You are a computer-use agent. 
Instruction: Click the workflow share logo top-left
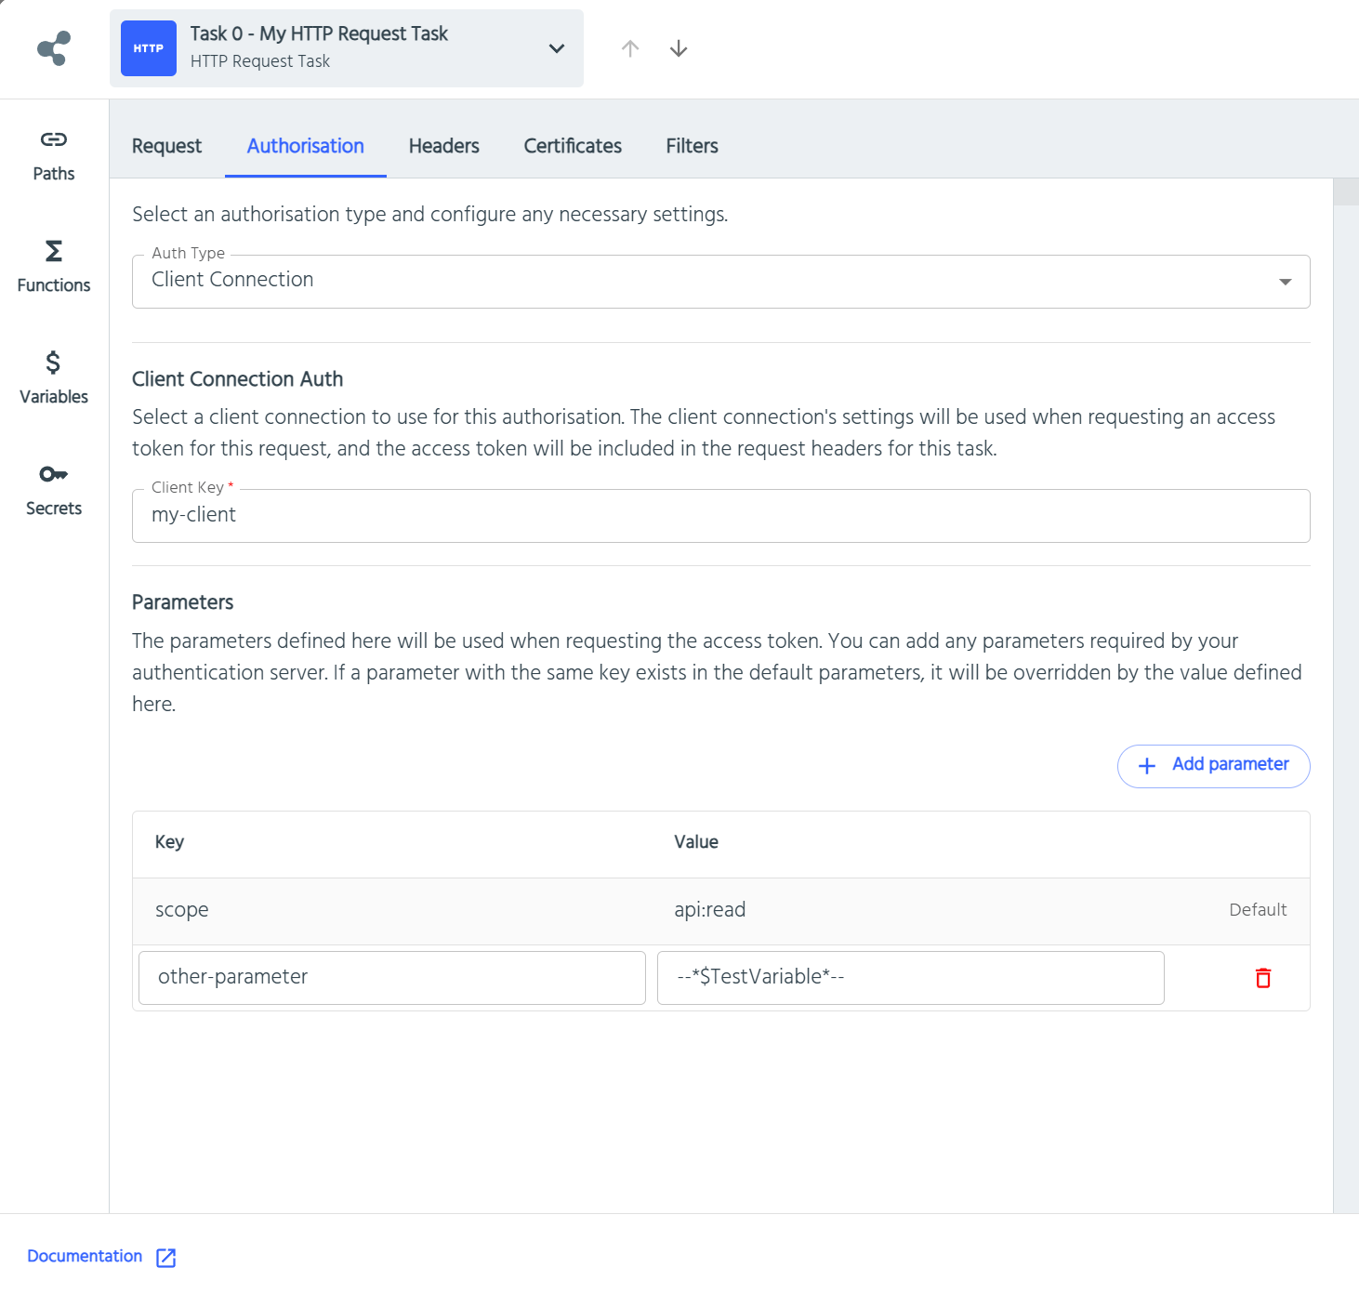point(54,48)
